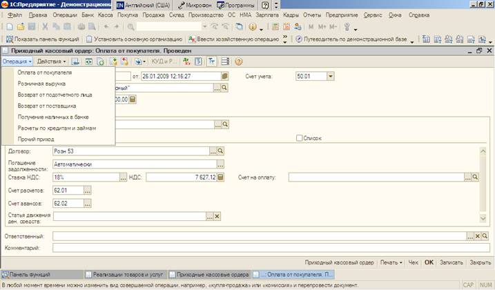Click the OK button

[x=429, y=262]
